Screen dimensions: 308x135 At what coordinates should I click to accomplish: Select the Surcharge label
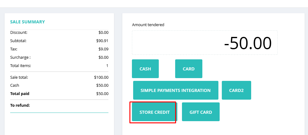(x=20, y=58)
